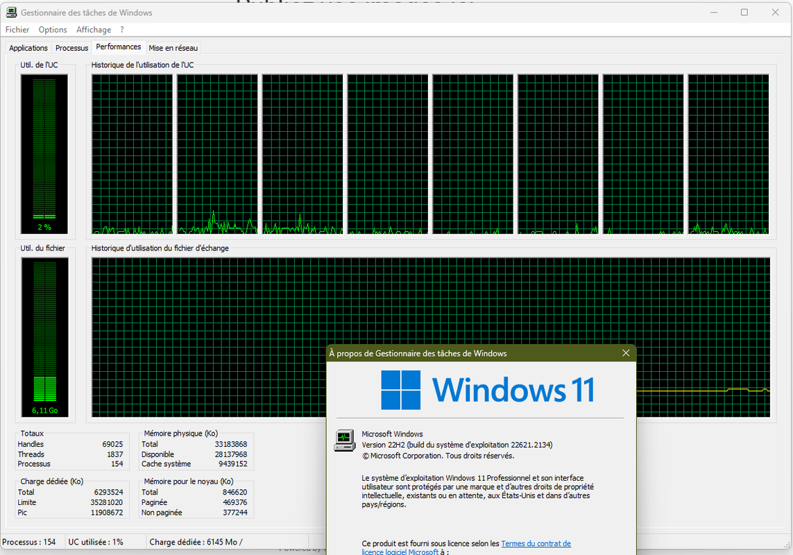Click the Util. du fichier label

(x=42, y=248)
